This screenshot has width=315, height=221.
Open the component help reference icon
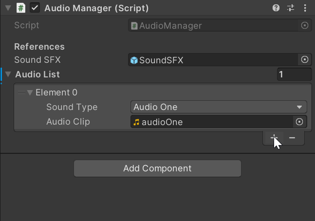coord(276,8)
